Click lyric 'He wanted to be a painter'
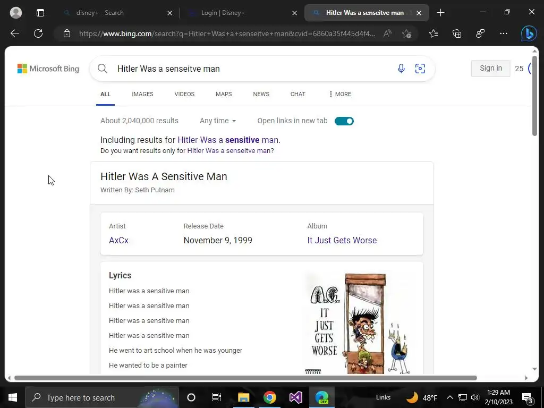The image size is (544, 408). coord(148,365)
